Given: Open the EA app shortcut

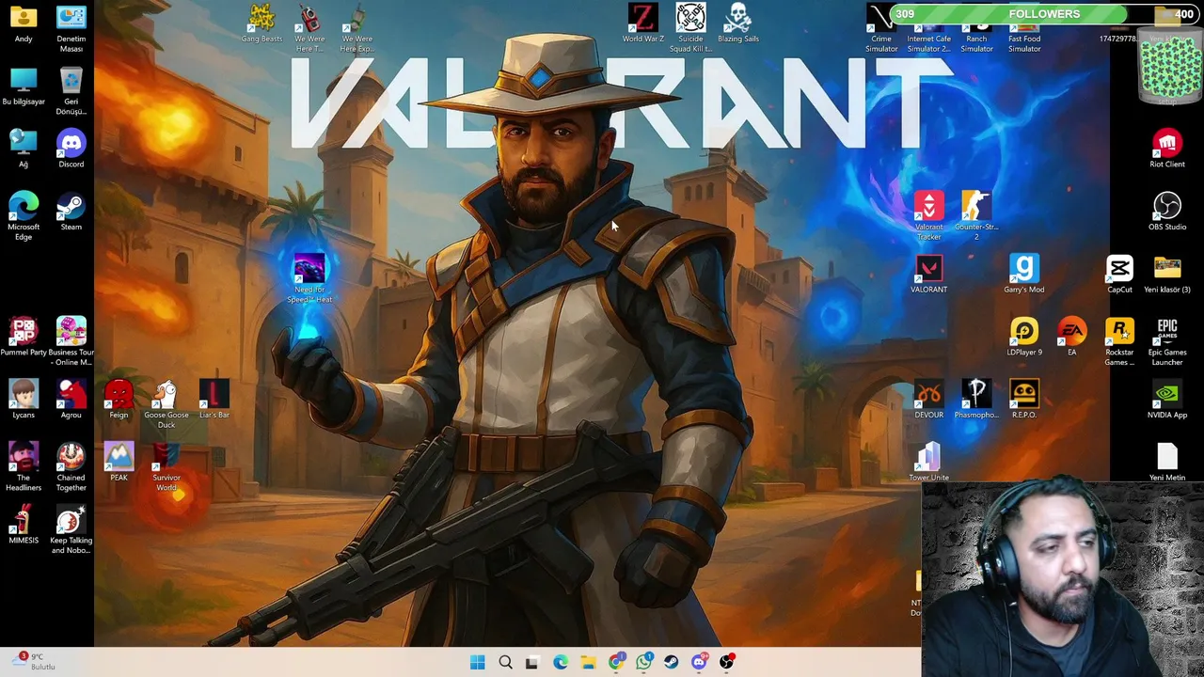Looking at the screenshot, I should coord(1072,337).
